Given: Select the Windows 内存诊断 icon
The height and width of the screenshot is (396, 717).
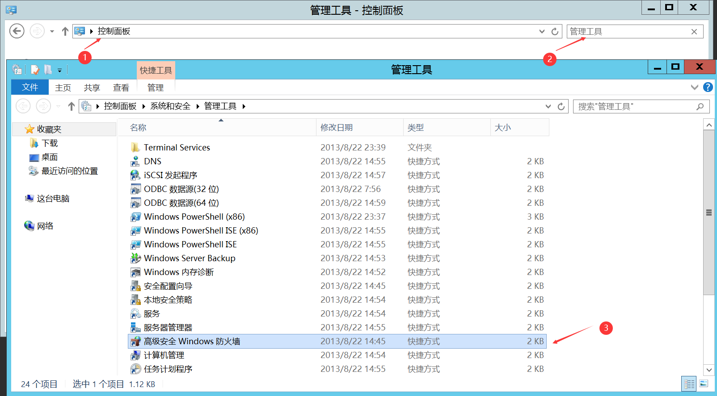Looking at the screenshot, I should point(135,272).
